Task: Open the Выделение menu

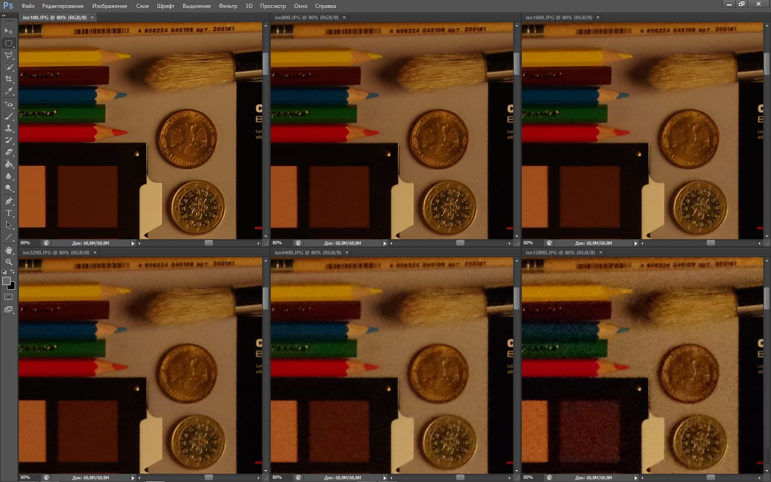Action: click(x=196, y=6)
